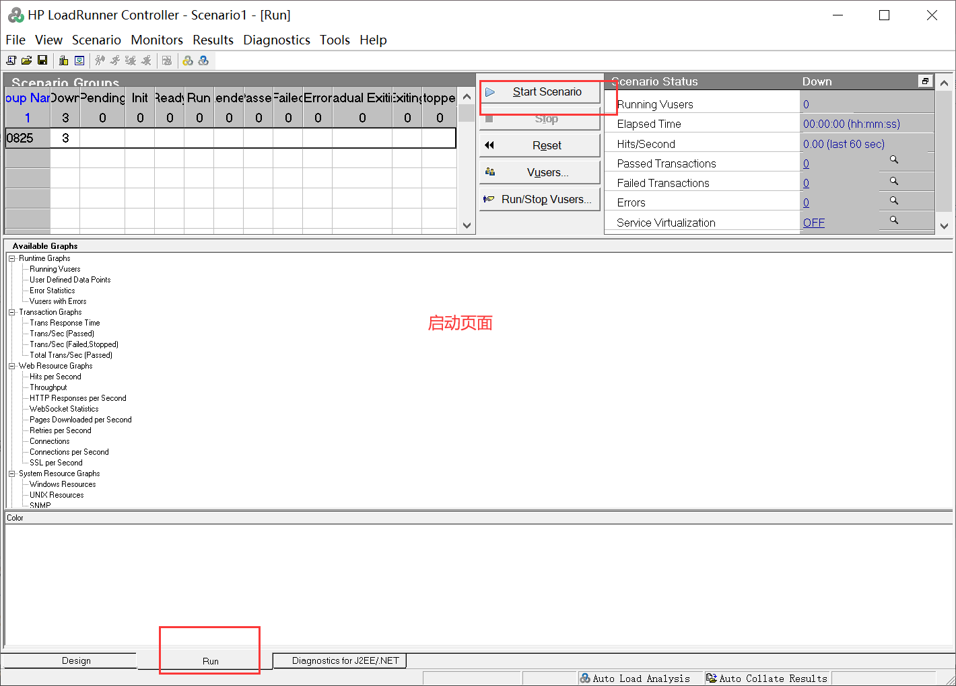Click the Errors count link 0
956x686 pixels.
(806, 202)
